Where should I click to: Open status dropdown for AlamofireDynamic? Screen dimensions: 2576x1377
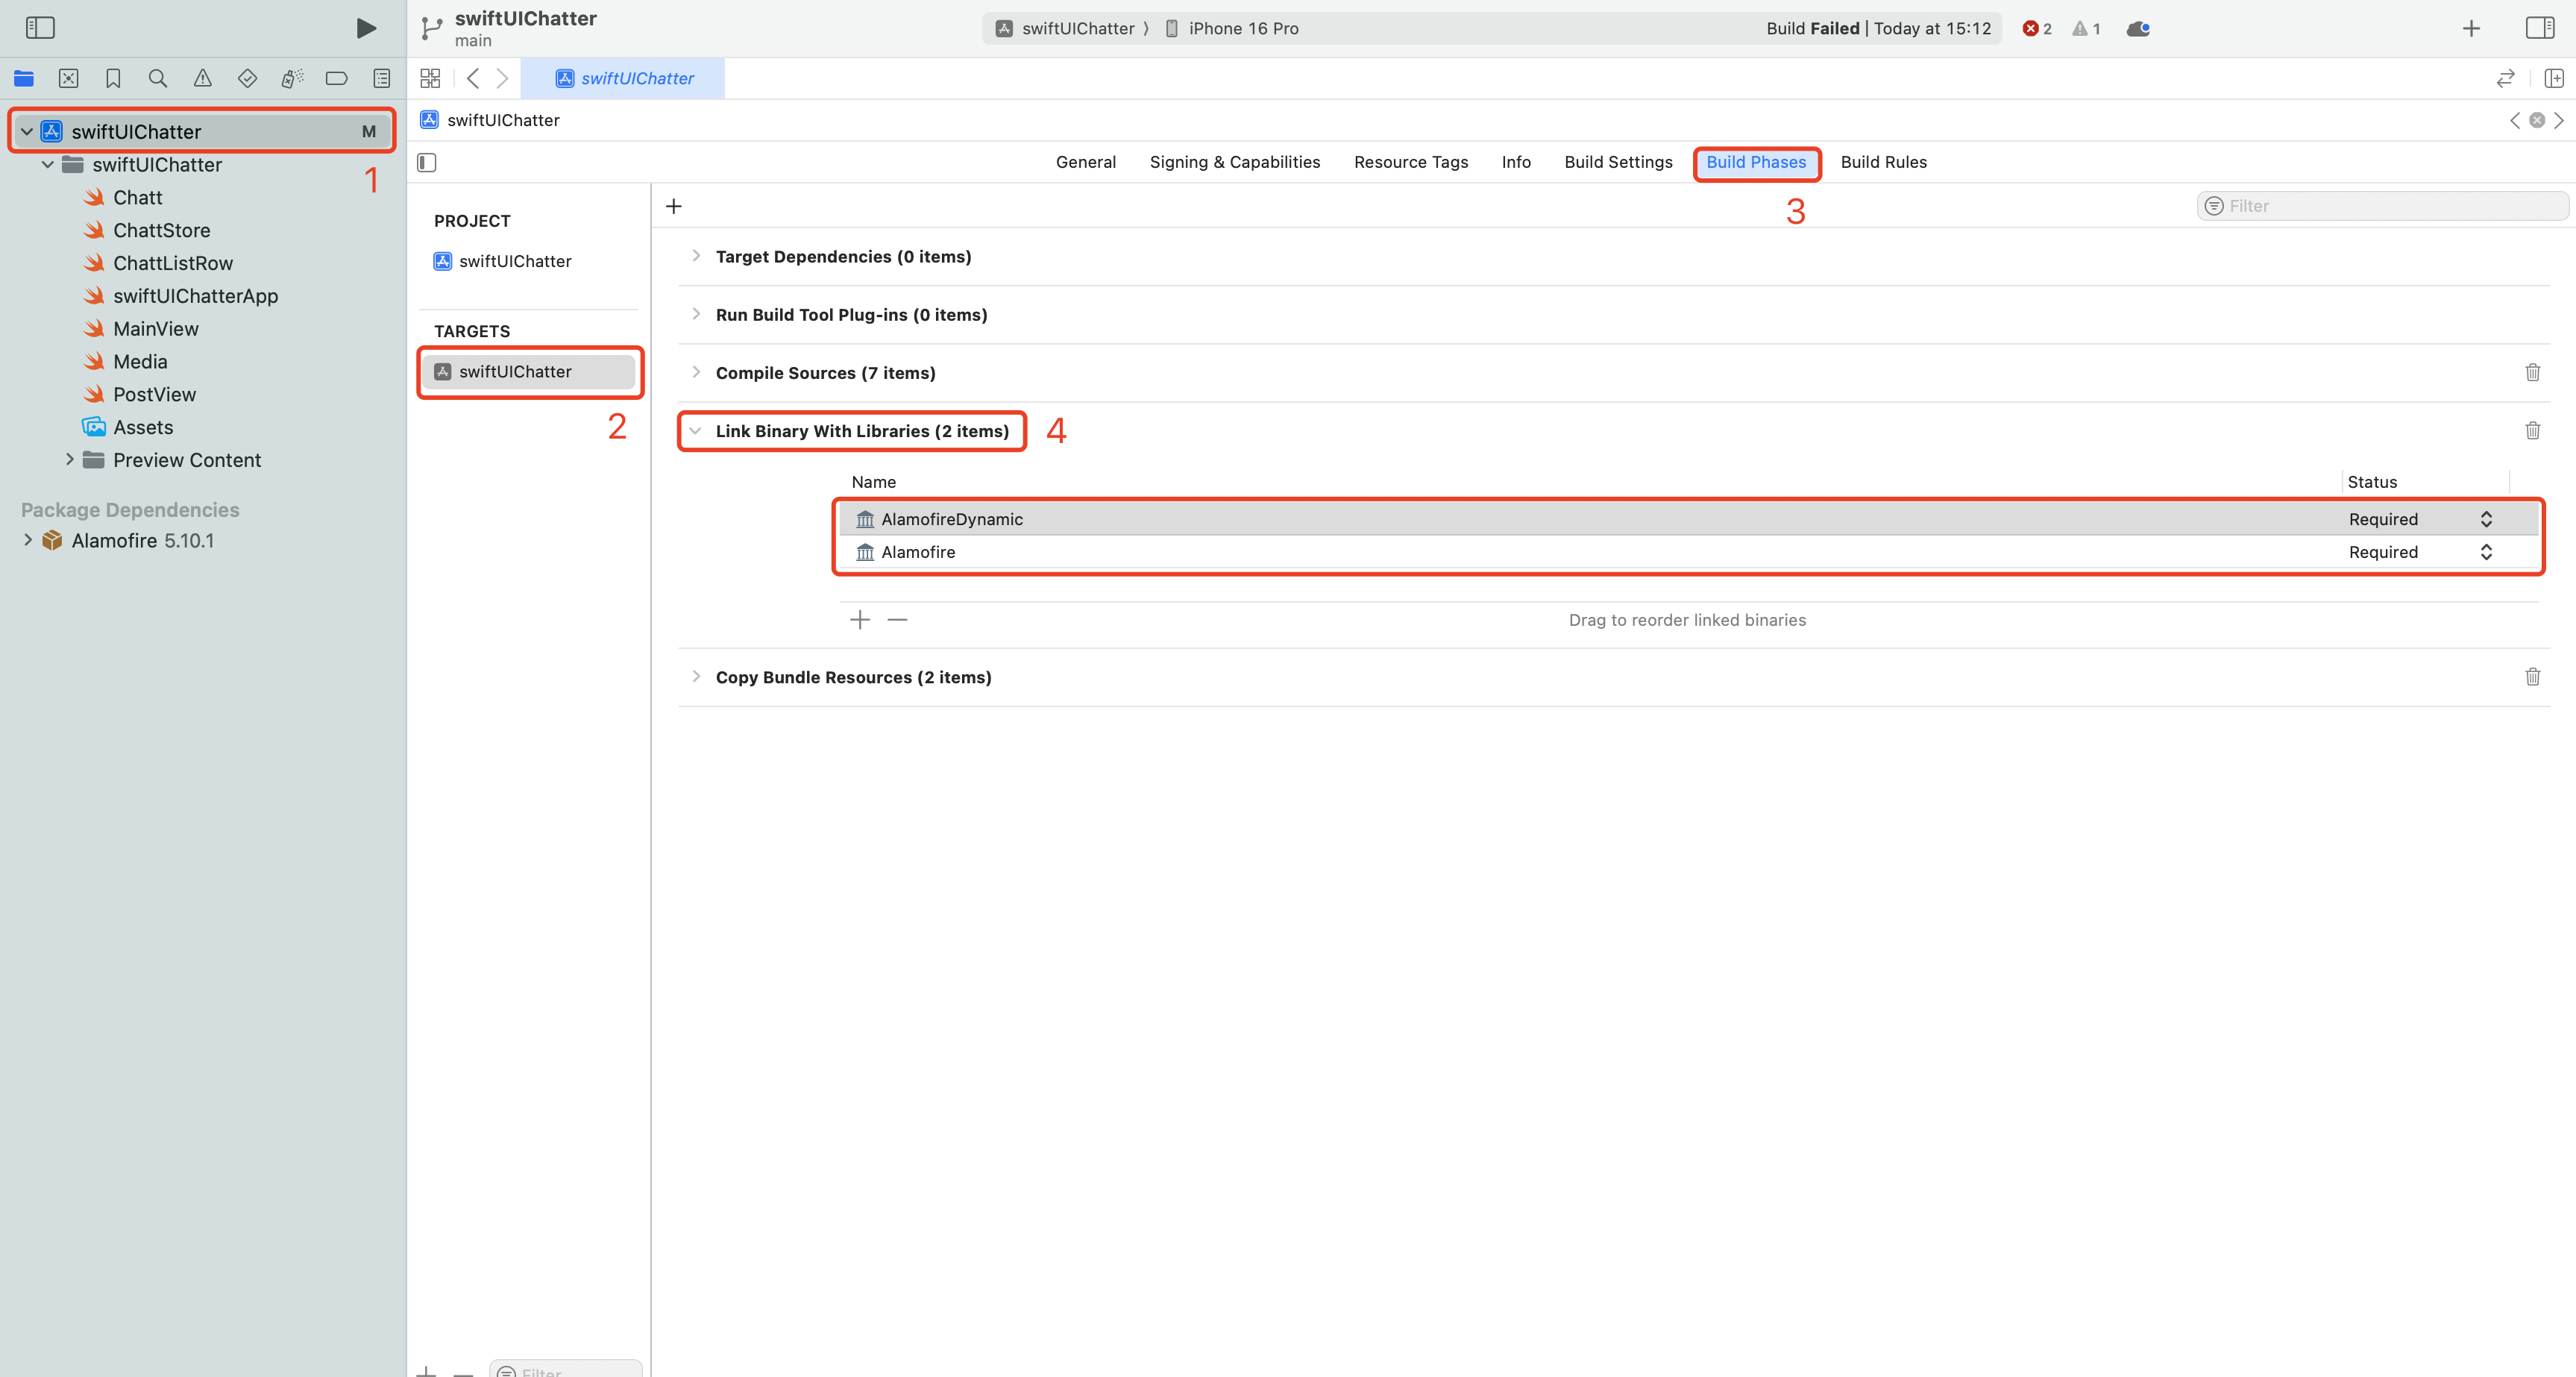pyautogui.click(x=2485, y=519)
